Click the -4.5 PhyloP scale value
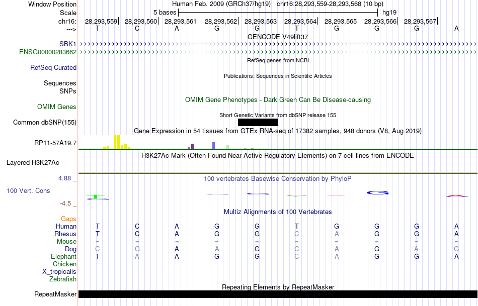 coord(65,203)
